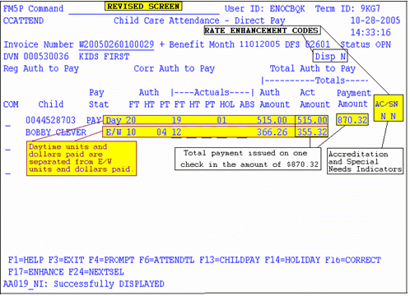The height and width of the screenshot is (296, 410).
Task: Click the AC/SN N N indicators box
Action: [x=389, y=108]
